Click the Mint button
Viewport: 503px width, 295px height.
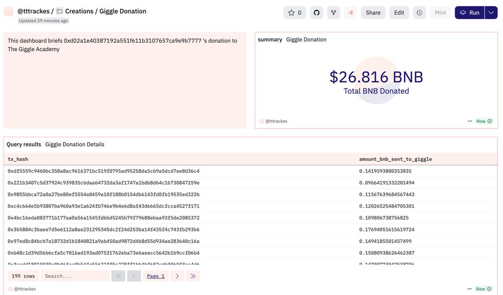click(x=441, y=13)
